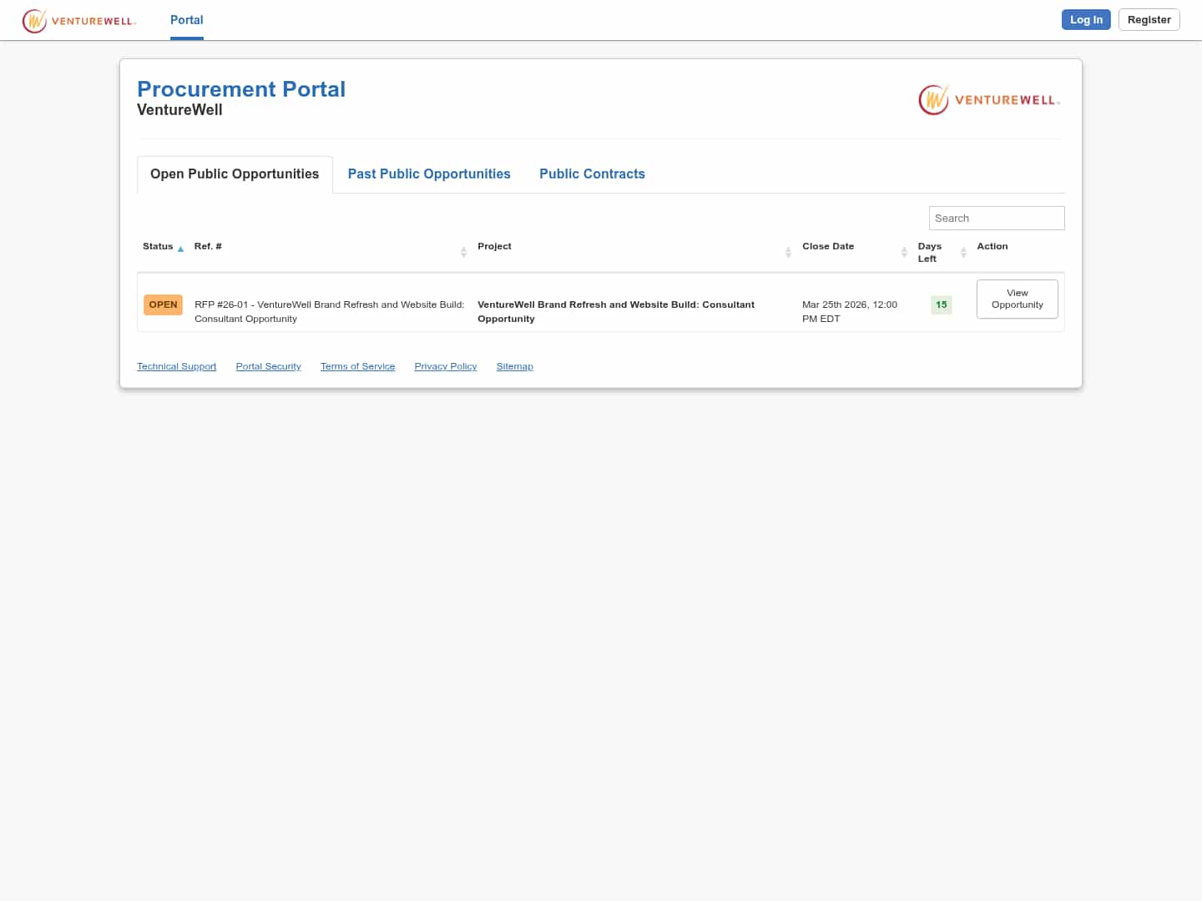Click the Portal Security link
Viewport: 1202px width, 901px height.
tap(268, 365)
